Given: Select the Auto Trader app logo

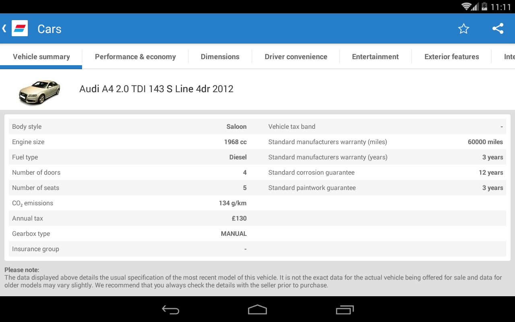Looking at the screenshot, I should [19, 28].
